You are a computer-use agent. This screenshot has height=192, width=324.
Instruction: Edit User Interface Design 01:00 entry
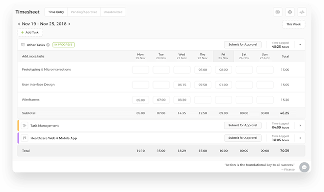(223, 85)
